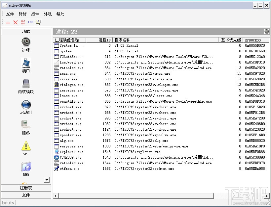
Task: Switch to the 文件 (Files) section
Action: pyautogui.click(x=26, y=195)
